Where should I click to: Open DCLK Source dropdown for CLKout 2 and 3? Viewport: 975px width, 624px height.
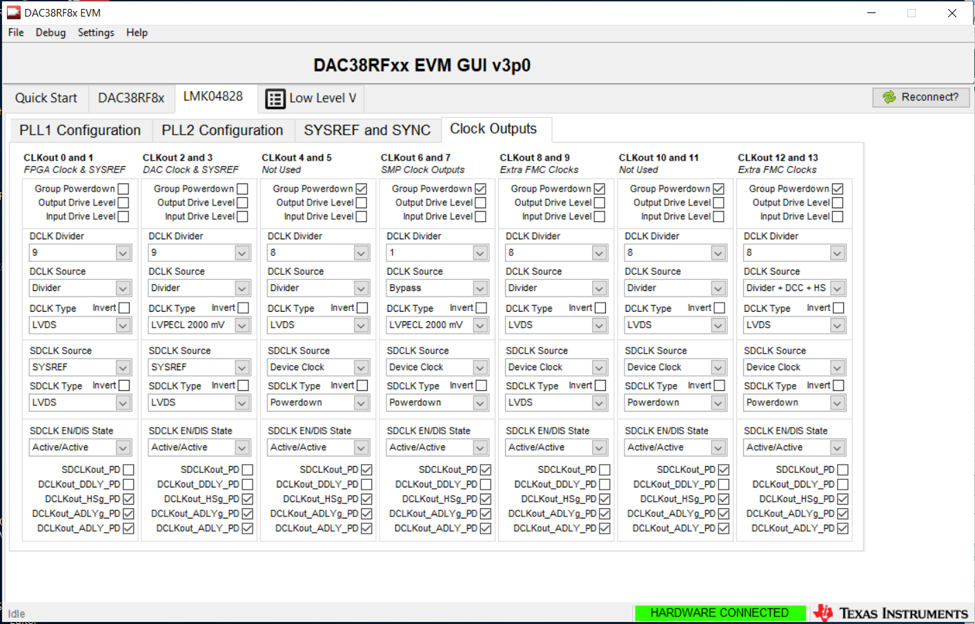[199, 288]
